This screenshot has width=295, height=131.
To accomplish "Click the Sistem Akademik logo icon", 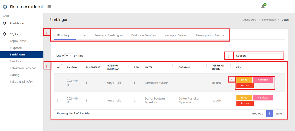I will click(x=5, y=7).
